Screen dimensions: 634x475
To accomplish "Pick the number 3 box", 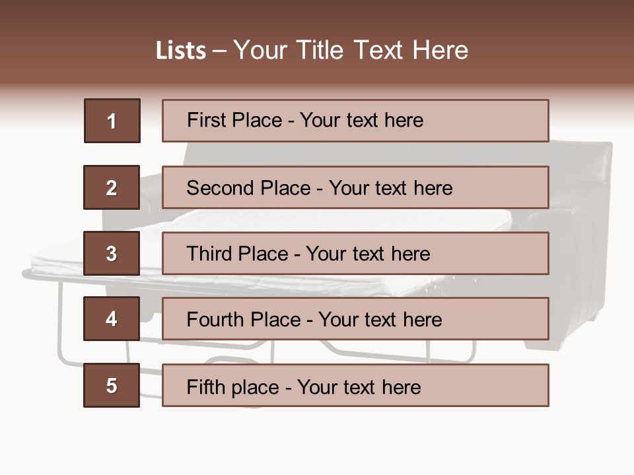I will pos(112,253).
